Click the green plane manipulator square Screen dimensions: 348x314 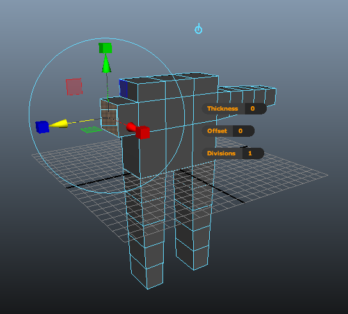pos(91,130)
